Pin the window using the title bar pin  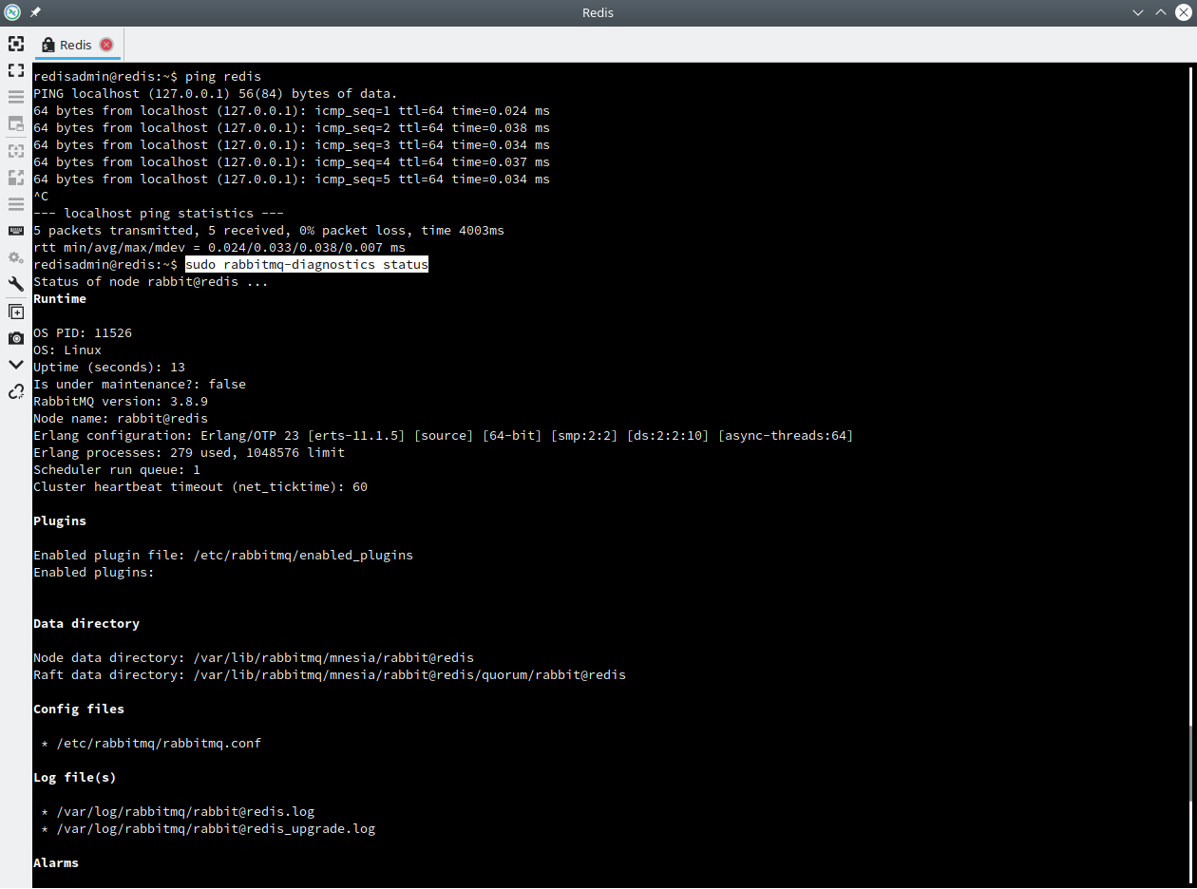[x=36, y=12]
